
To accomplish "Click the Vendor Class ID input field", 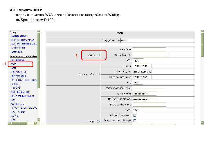I will tap(150, 55).
